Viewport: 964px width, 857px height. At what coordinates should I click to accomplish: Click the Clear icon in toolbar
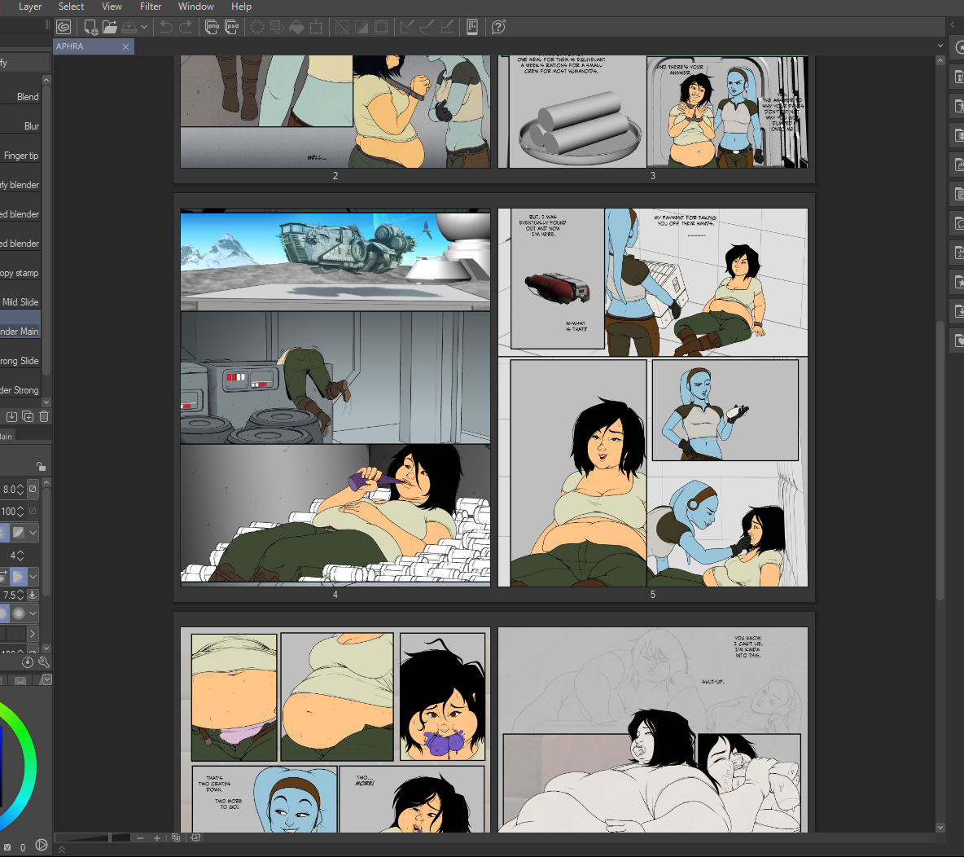257,27
